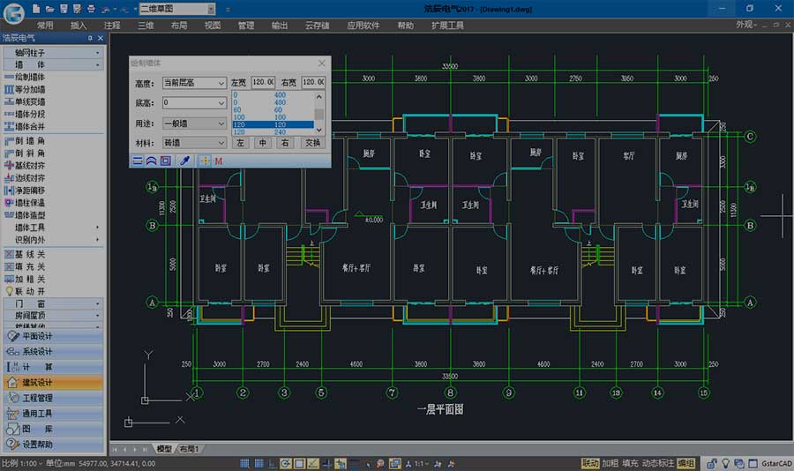Click the 绘制墙体 draw wall tool
Screen dimensions: 794x471
tap(30, 77)
